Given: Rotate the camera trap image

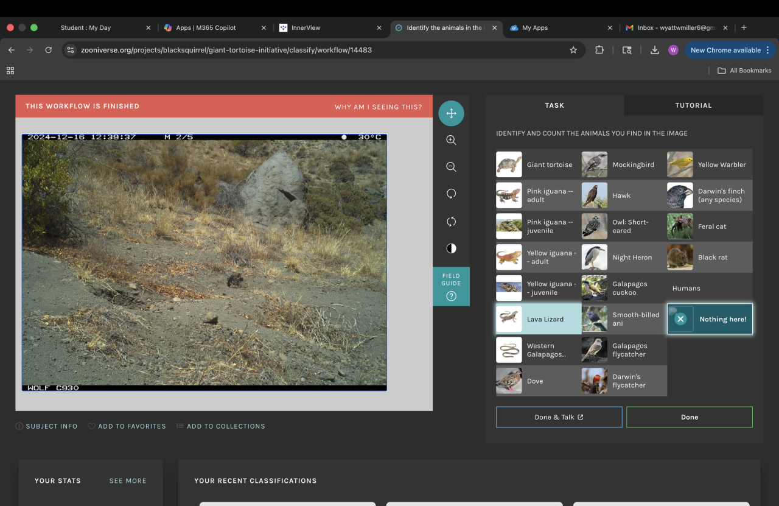Looking at the screenshot, I should click(451, 194).
